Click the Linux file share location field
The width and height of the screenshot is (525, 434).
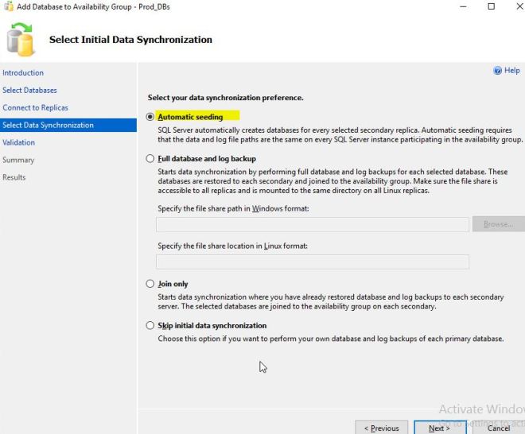click(312, 262)
